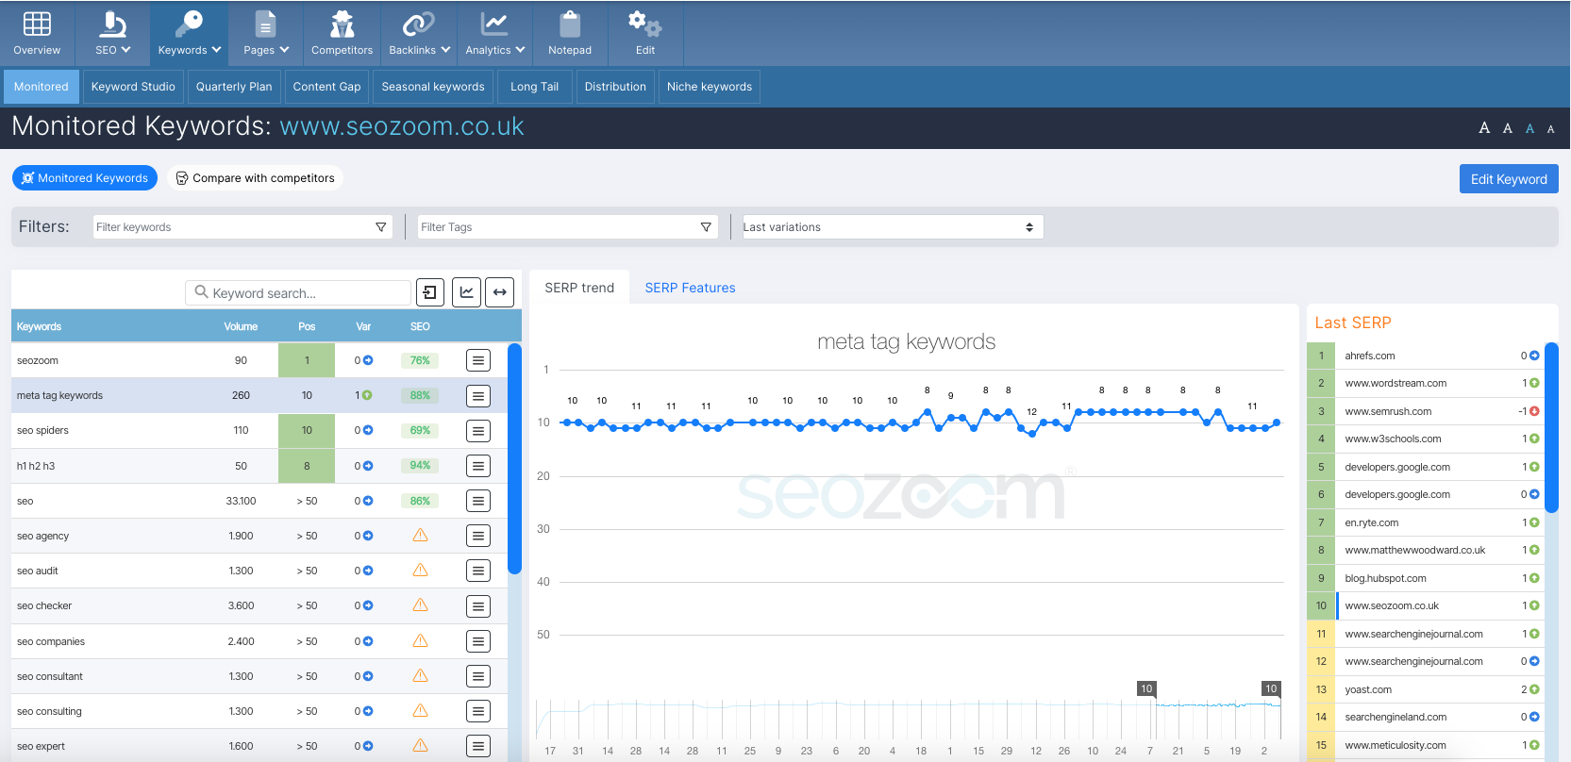Image resolution: width=1571 pixels, height=762 pixels.
Task: Open row menu for seo spiders
Action: click(478, 431)
